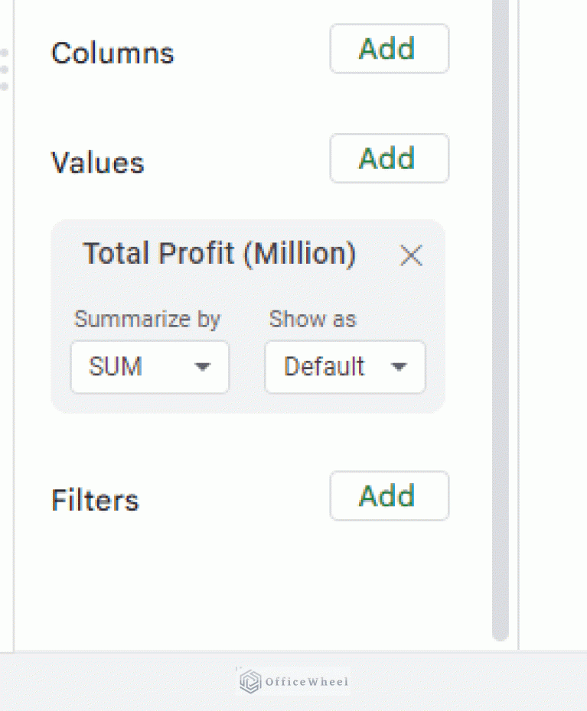Click the drag handle dots on left edge

tap(5, 69)
